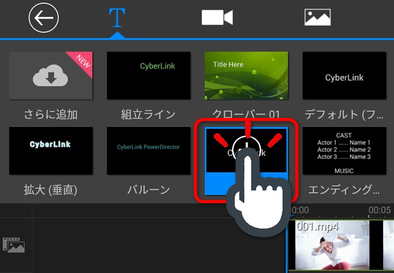
Task: Choose the エンディング credits template thumbnail
Action: 344,151
